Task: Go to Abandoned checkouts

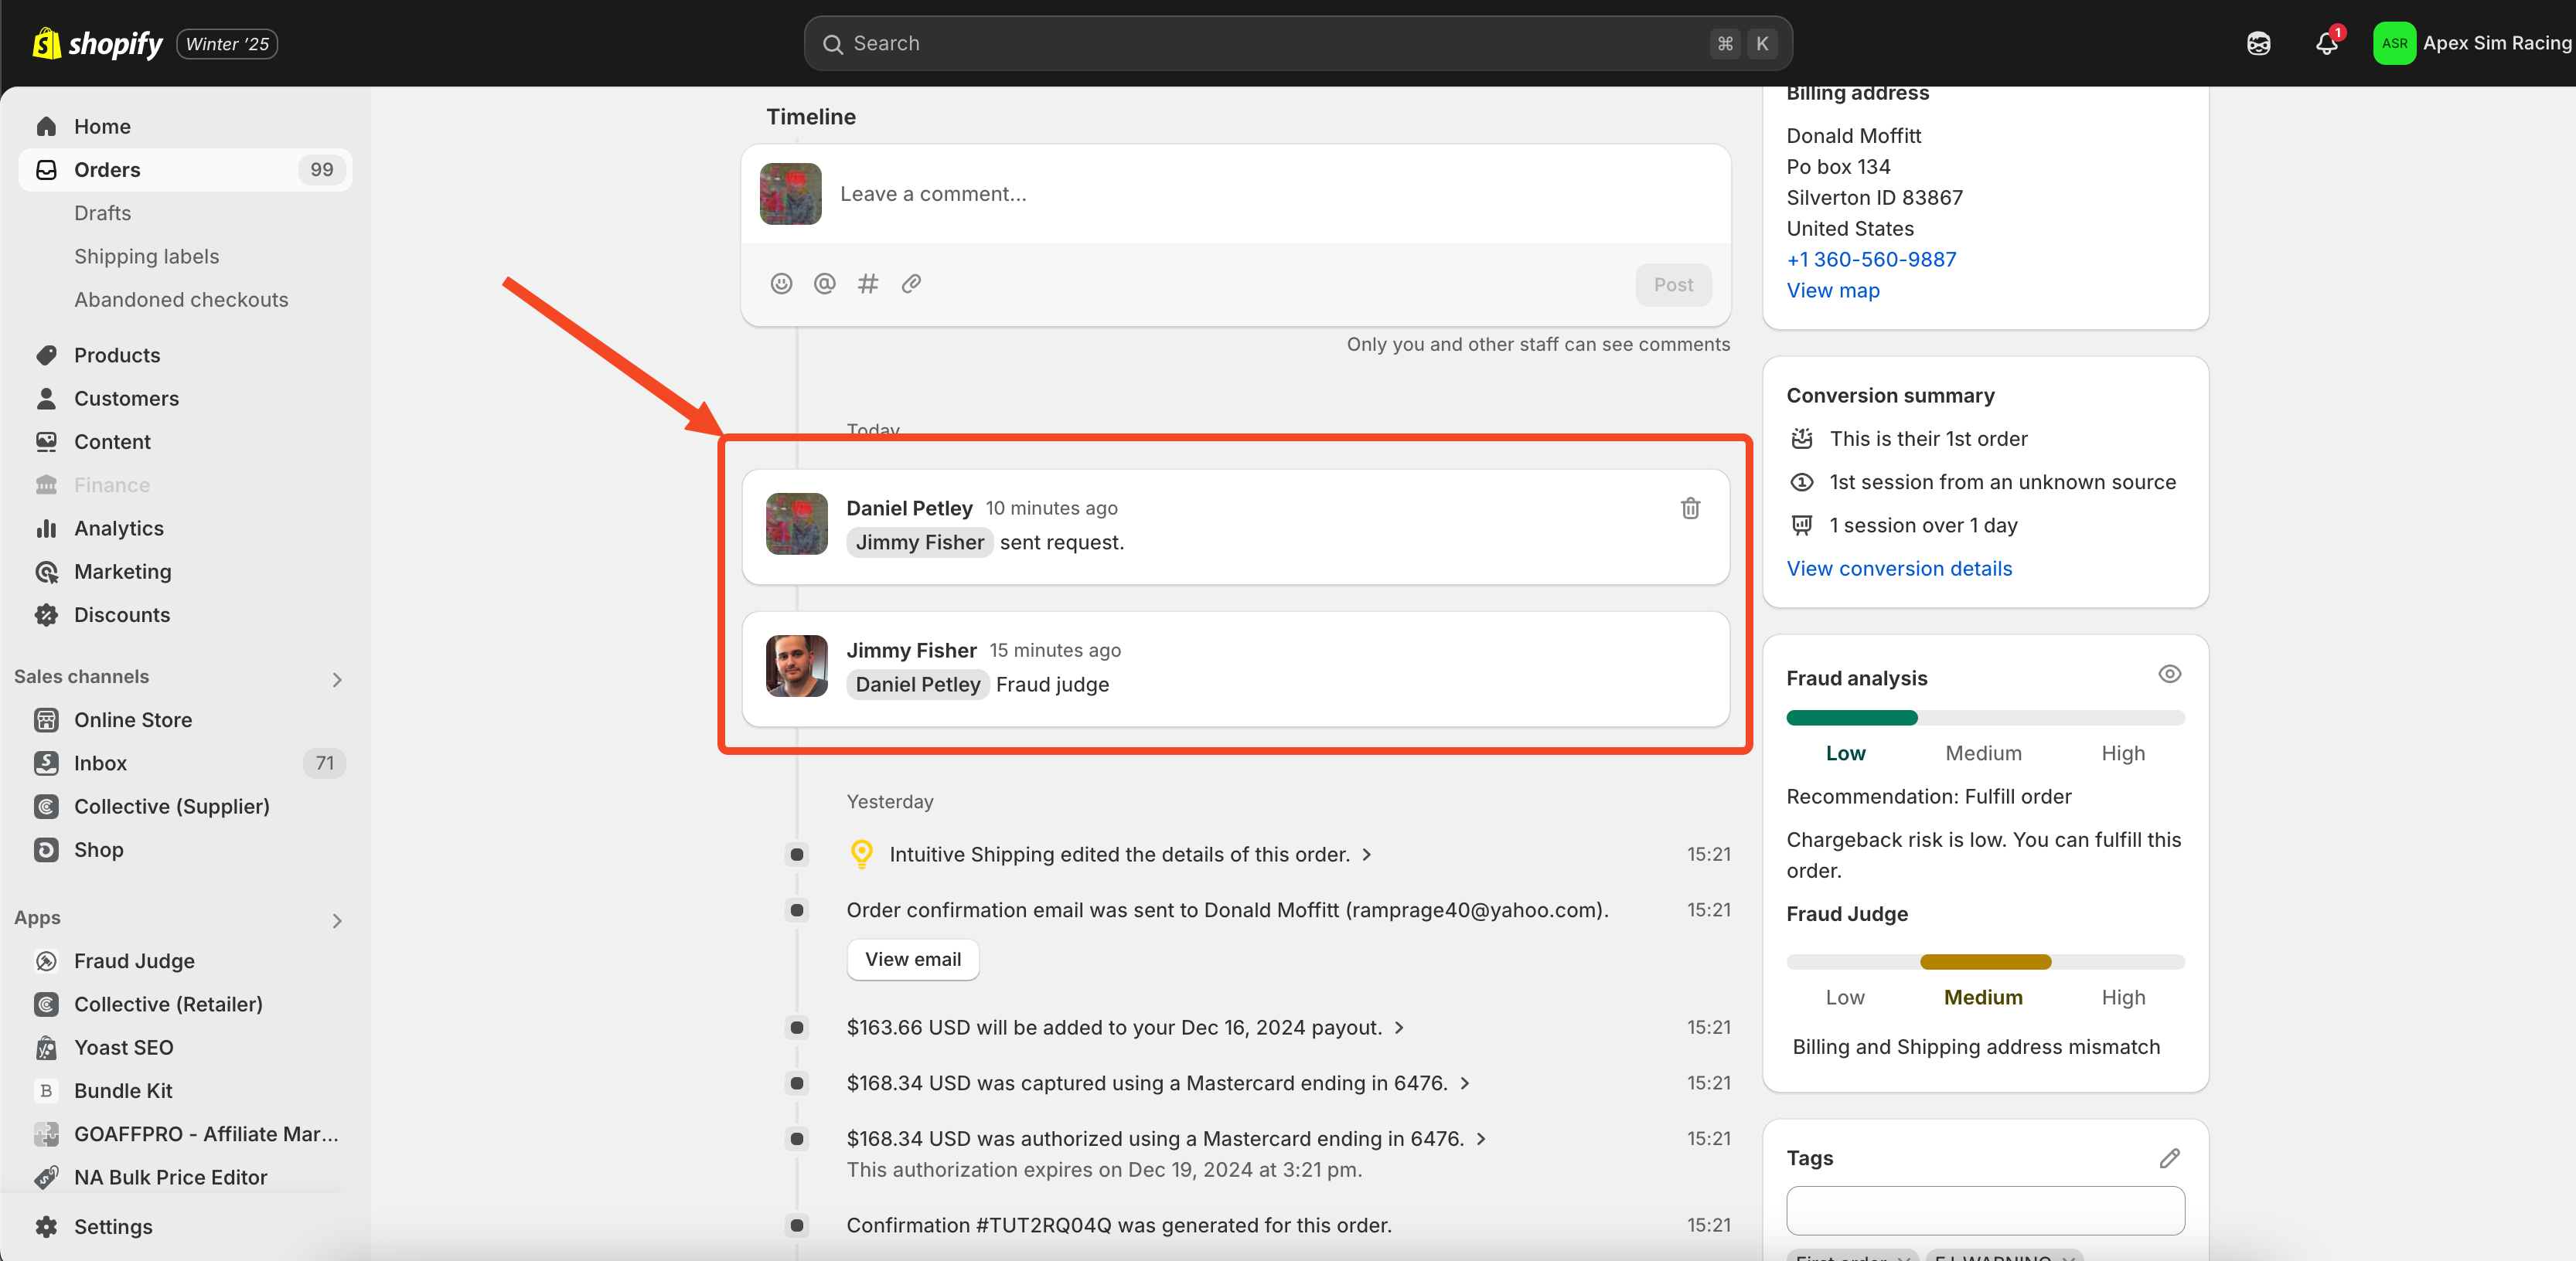Action: pos(180,300)
